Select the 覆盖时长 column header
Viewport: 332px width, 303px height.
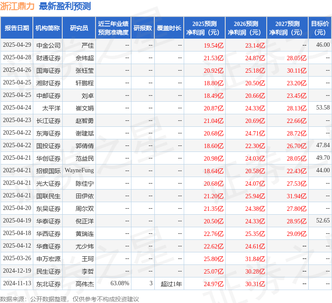[169, 28]
